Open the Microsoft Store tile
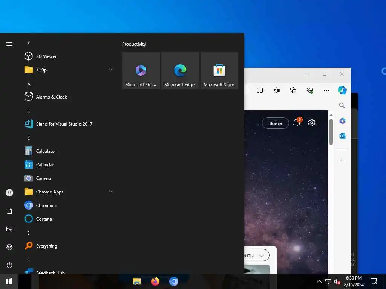The image size is (386, 289). [x=219, y=70]
